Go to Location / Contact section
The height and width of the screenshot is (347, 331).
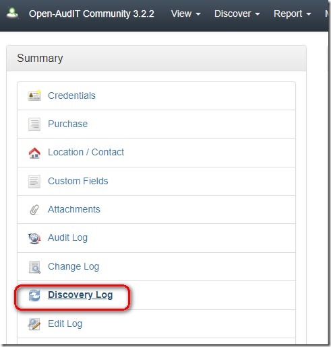86,152
